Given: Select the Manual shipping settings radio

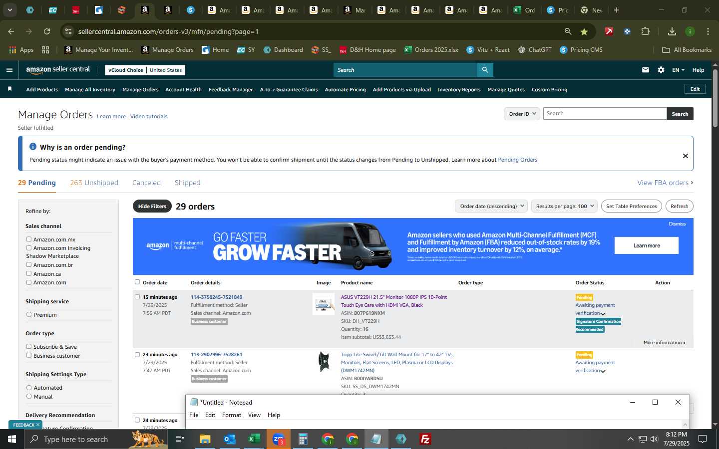Looking at the screenshot, I should 29,397.
